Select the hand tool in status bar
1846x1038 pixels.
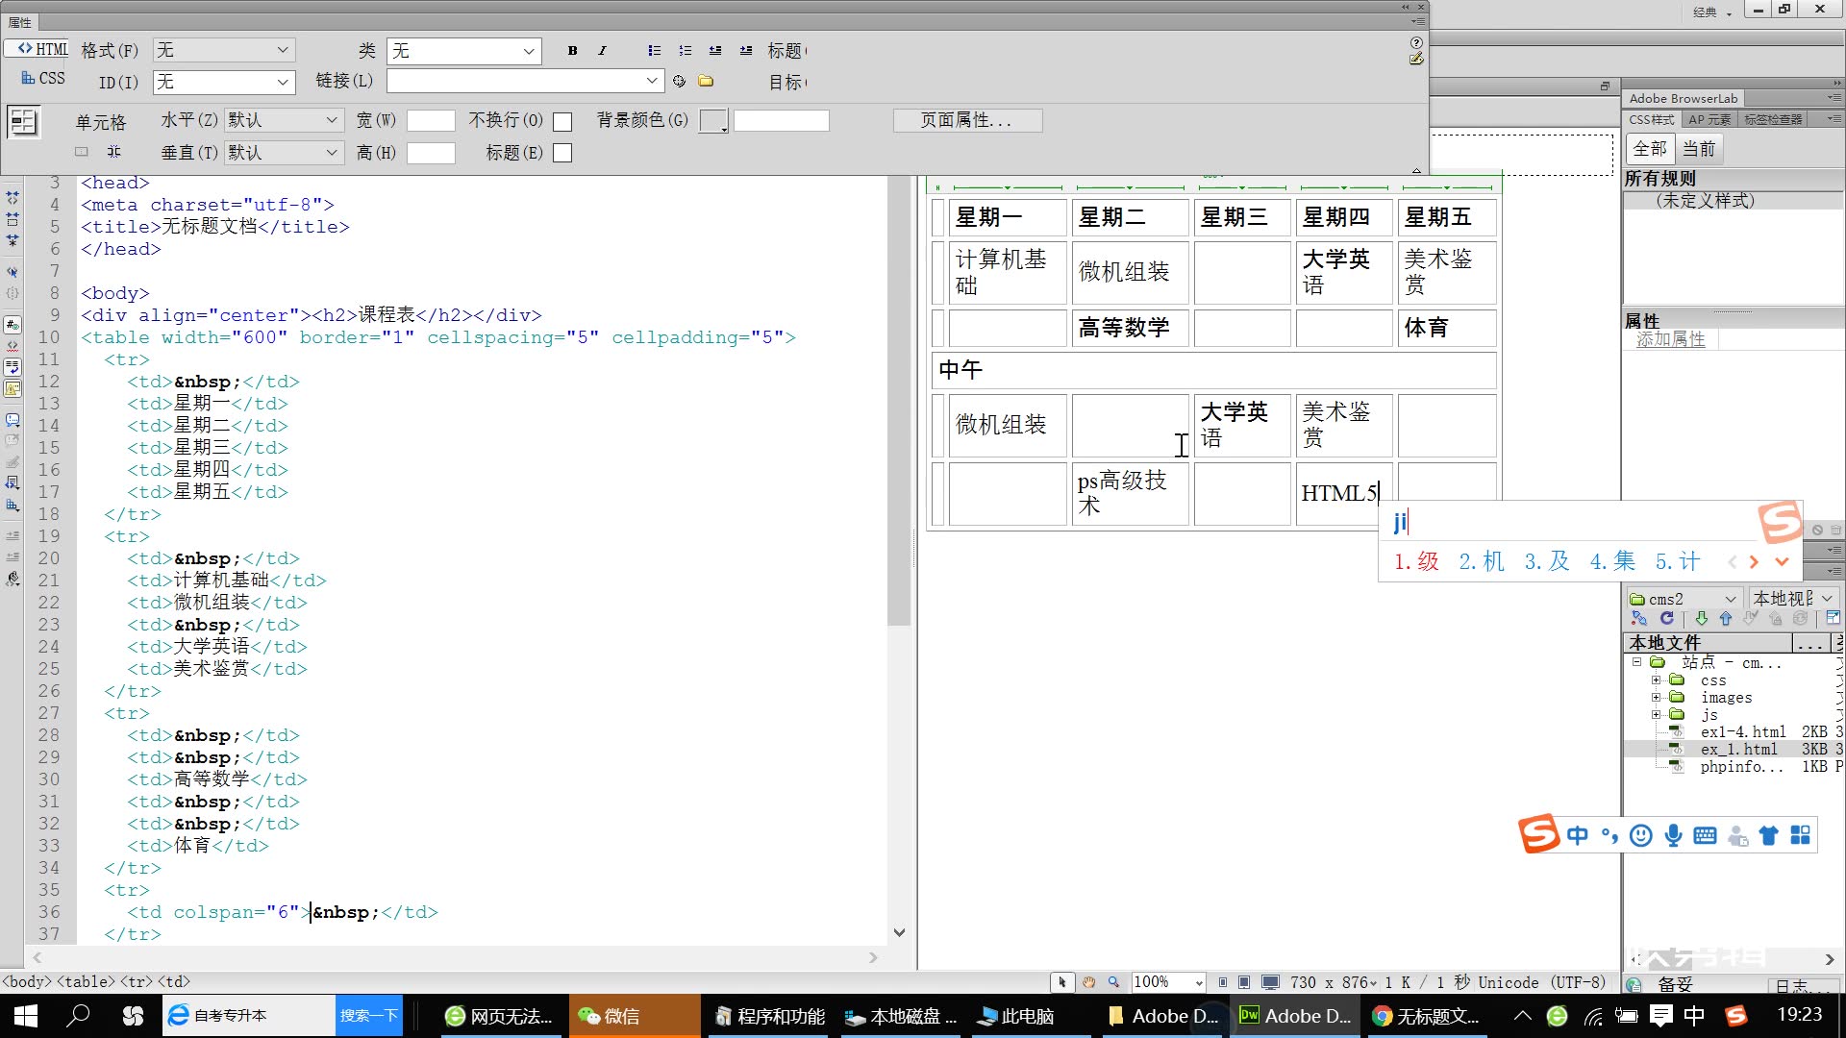[x=1088, y=982]
